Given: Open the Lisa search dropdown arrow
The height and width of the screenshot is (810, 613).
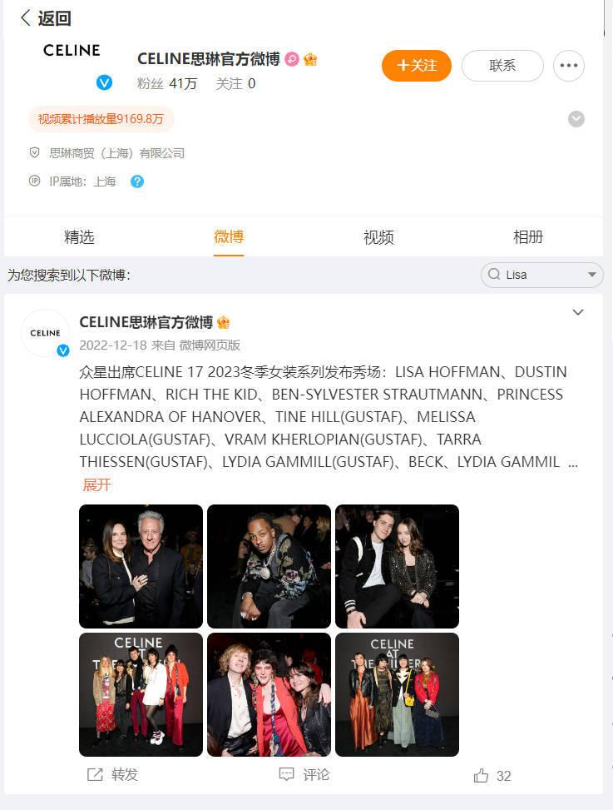Looking at the screenshot, I should (x=592, y=275).
